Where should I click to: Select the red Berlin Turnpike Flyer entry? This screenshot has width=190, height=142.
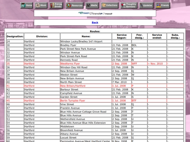(x=73, y=101)
